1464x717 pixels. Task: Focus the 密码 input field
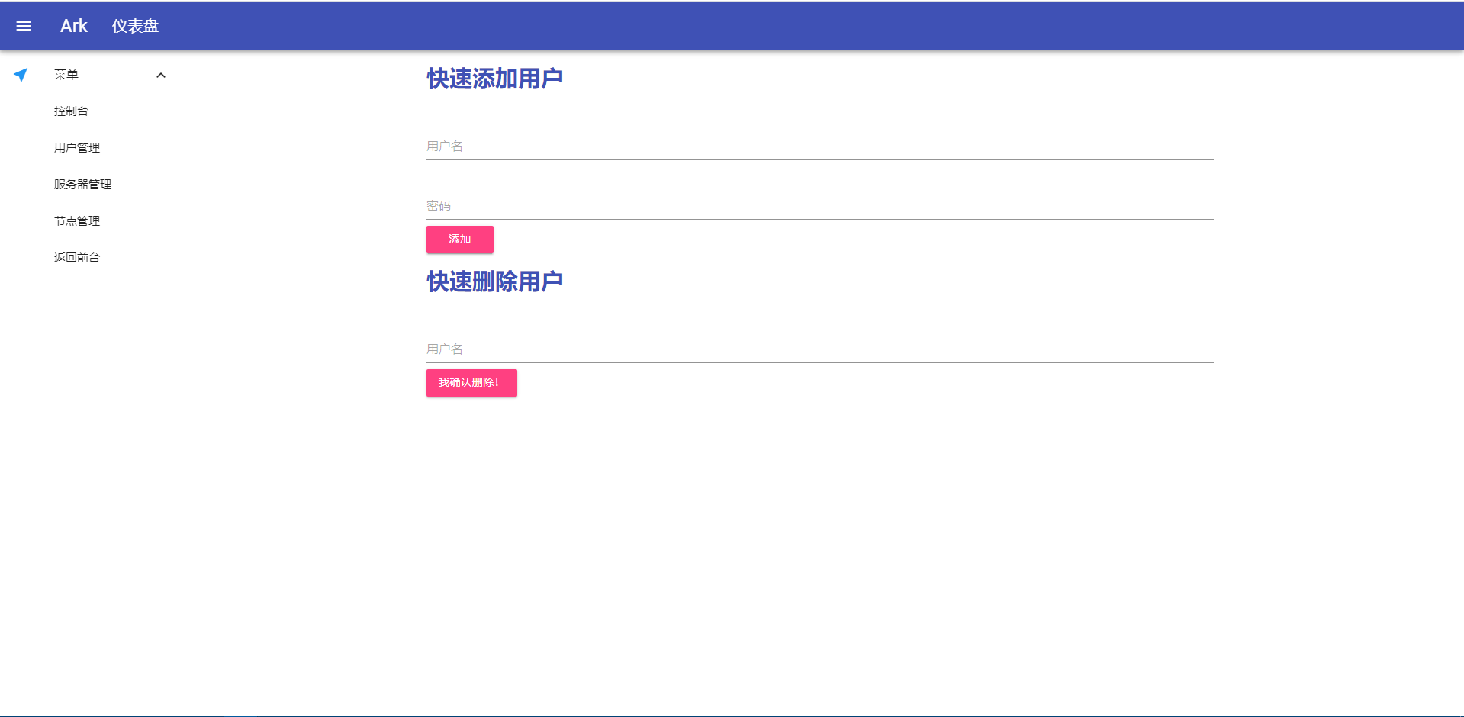pos(819,206)
